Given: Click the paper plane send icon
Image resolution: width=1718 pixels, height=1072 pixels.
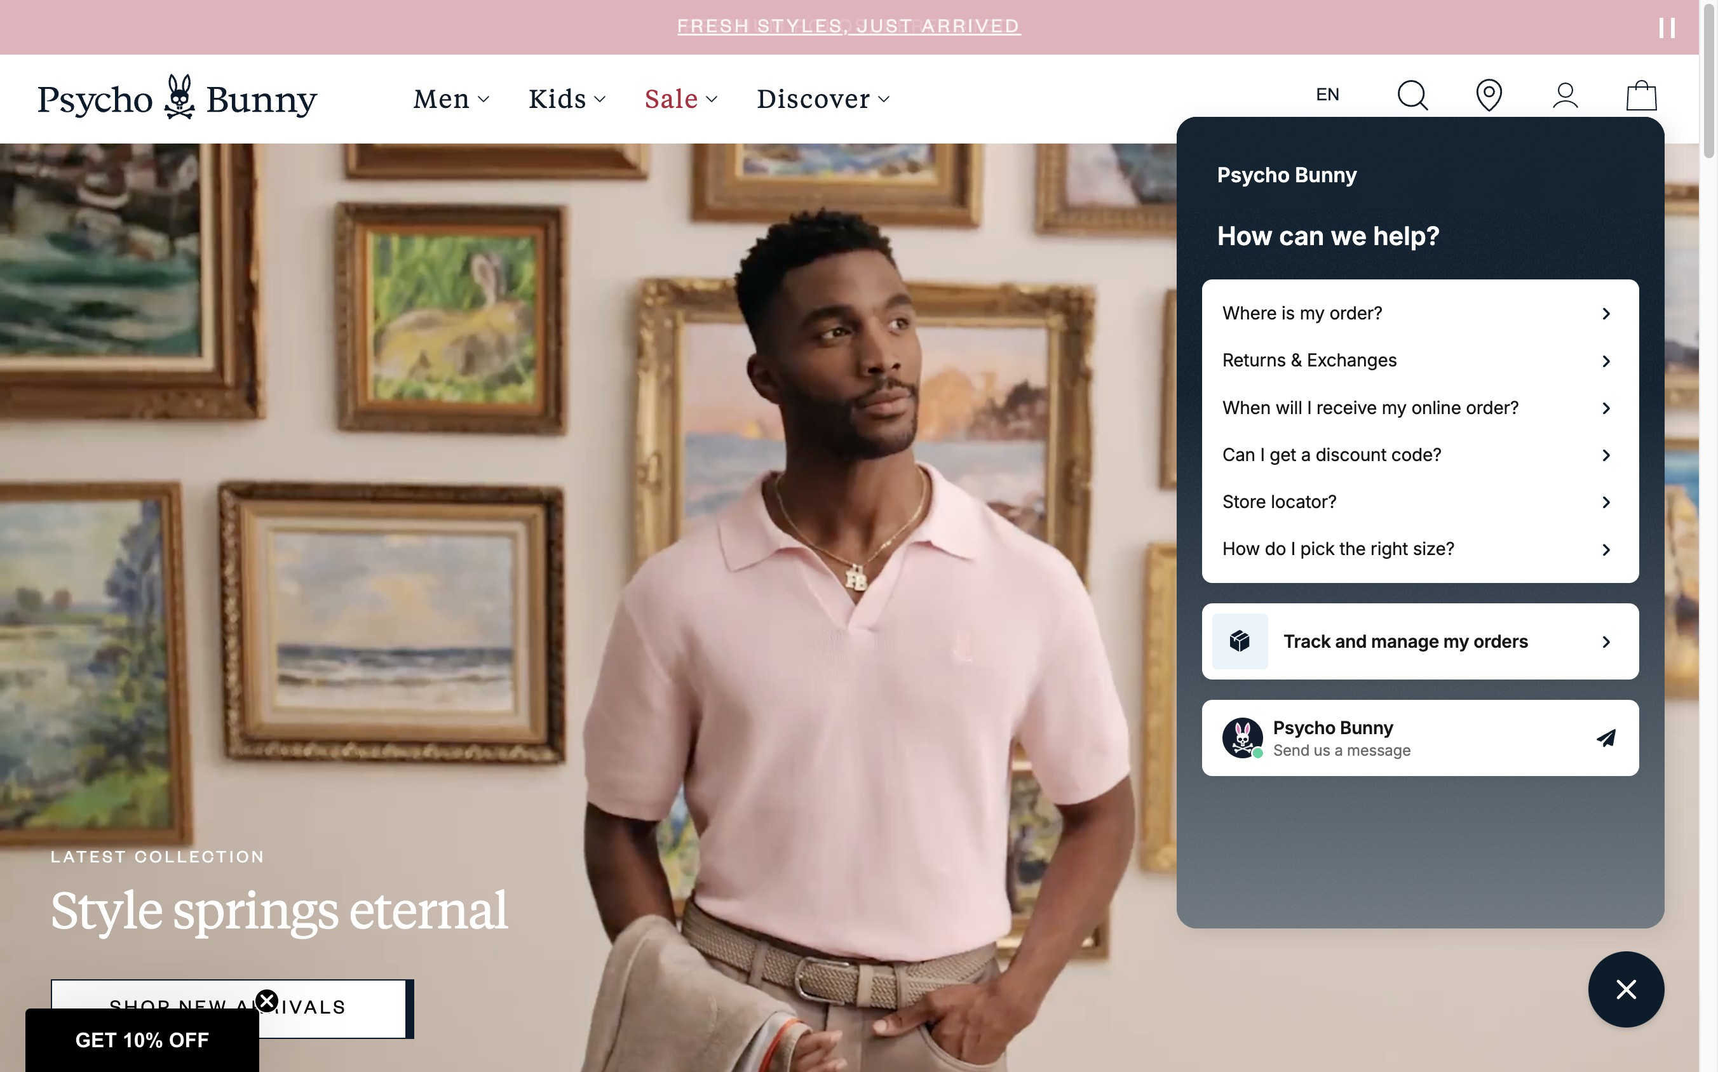Looking at the screenshot, I should pos(1606,738).
